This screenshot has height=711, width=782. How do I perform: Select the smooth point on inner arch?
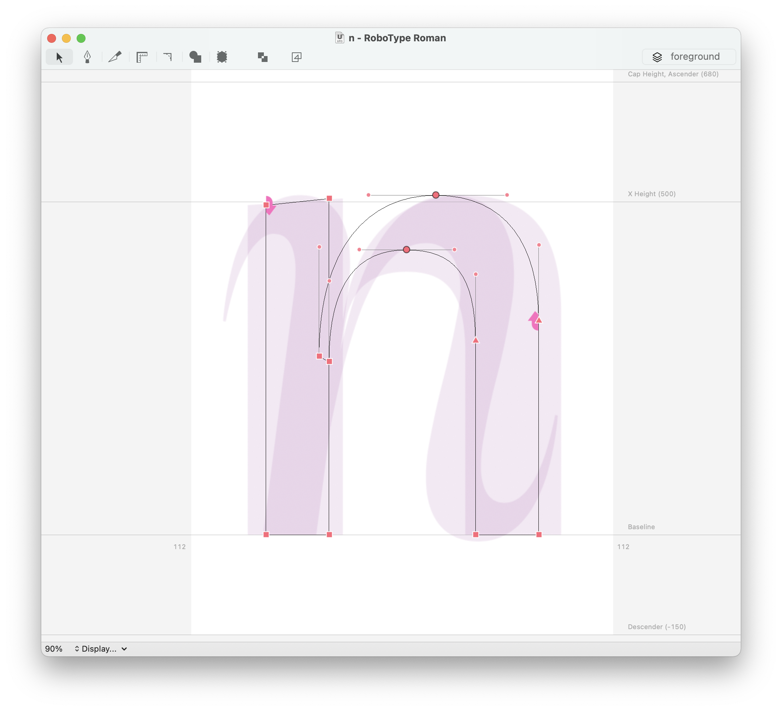[x=406, y=250]
